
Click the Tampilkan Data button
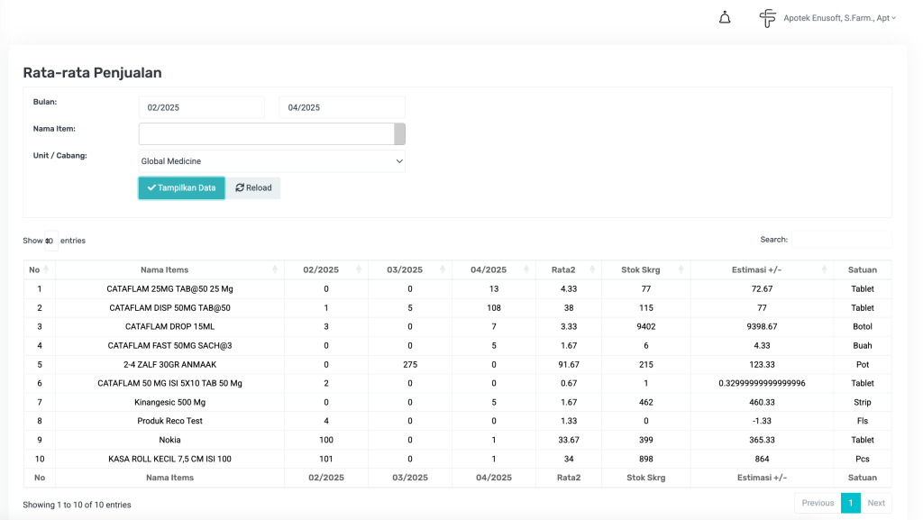coord(181,187)
